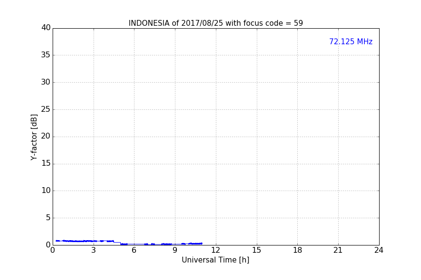Click the Y-factor [dB] axis label

(34, 137)
